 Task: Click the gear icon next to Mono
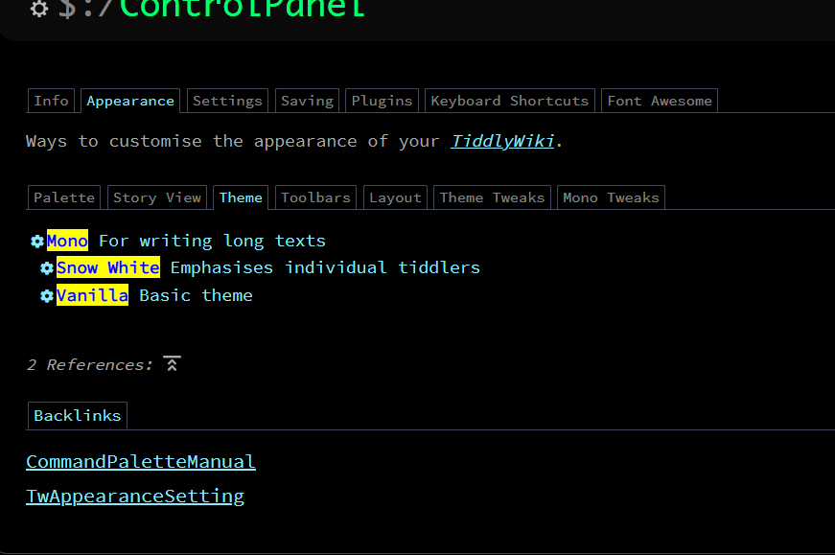tap(37, 242)
